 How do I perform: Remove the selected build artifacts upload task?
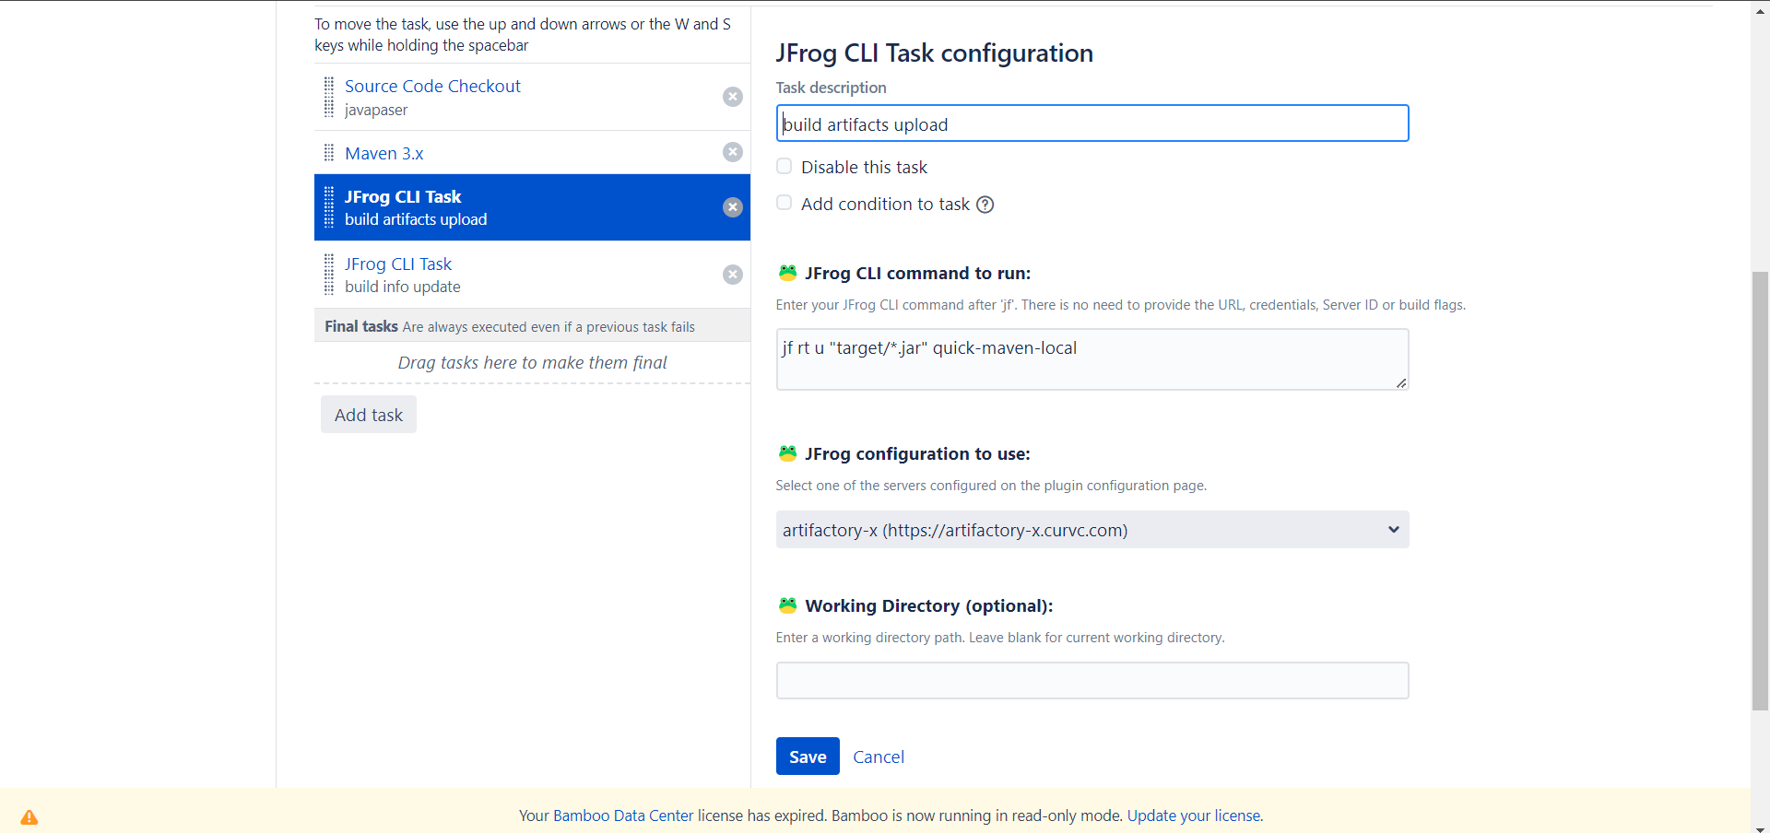point(733,207)
